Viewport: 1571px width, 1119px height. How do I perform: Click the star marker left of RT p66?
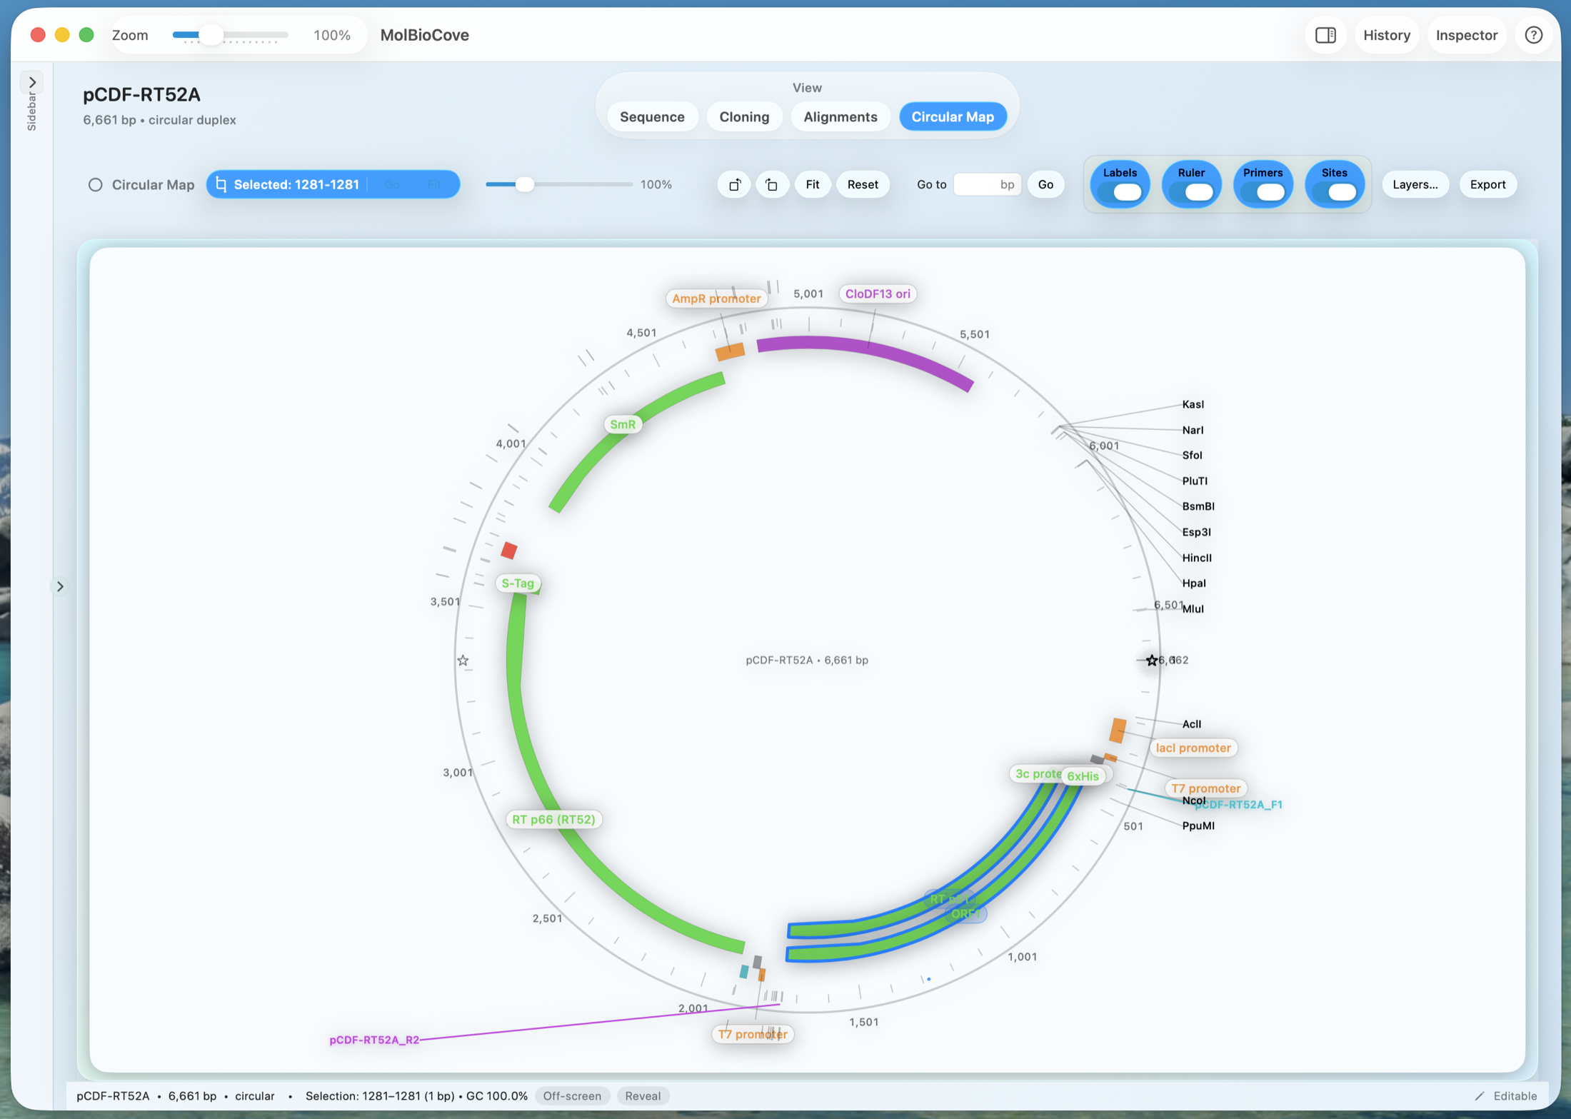click(x=463, y=661)
